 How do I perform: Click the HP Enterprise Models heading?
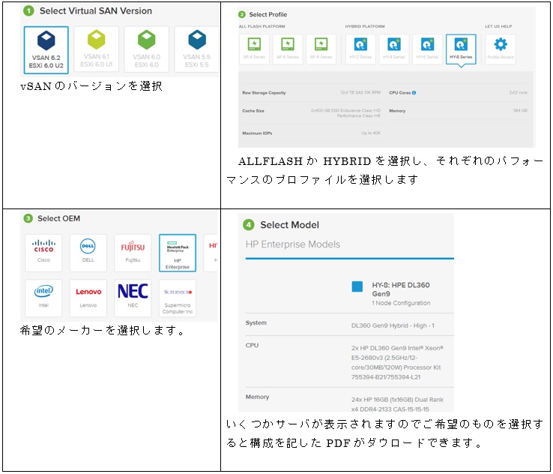coord(293,244)
